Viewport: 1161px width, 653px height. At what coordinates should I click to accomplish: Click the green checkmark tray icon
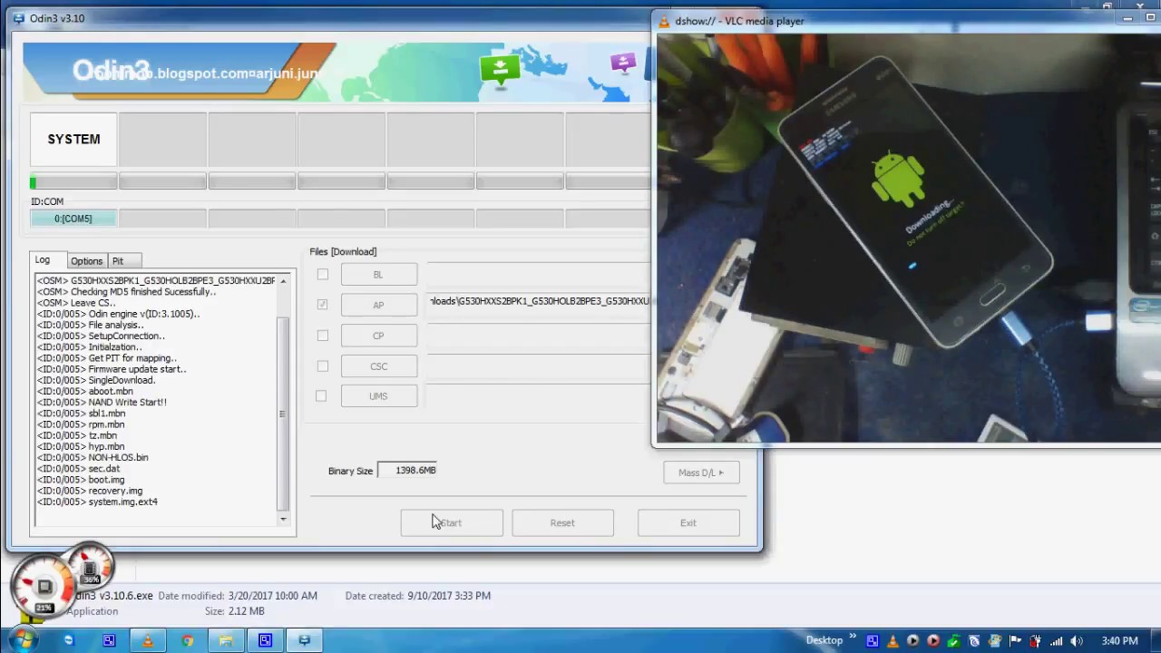pos(954,640)
